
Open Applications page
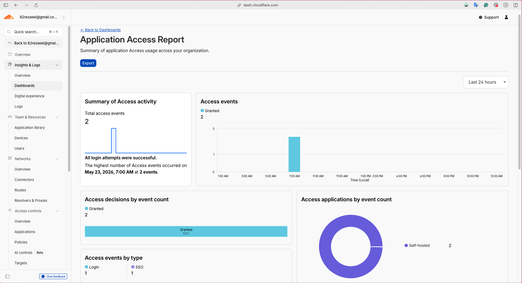coord(37,232)
